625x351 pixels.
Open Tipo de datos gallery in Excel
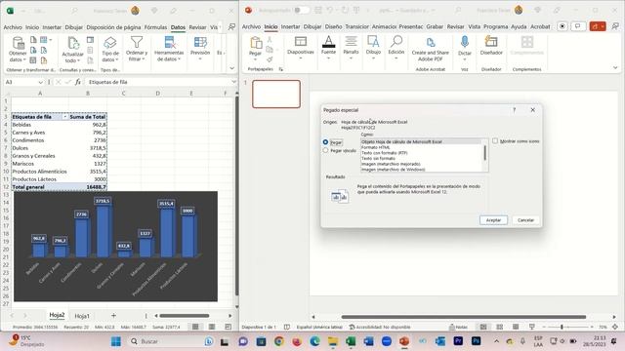click(x=110, y=50)
